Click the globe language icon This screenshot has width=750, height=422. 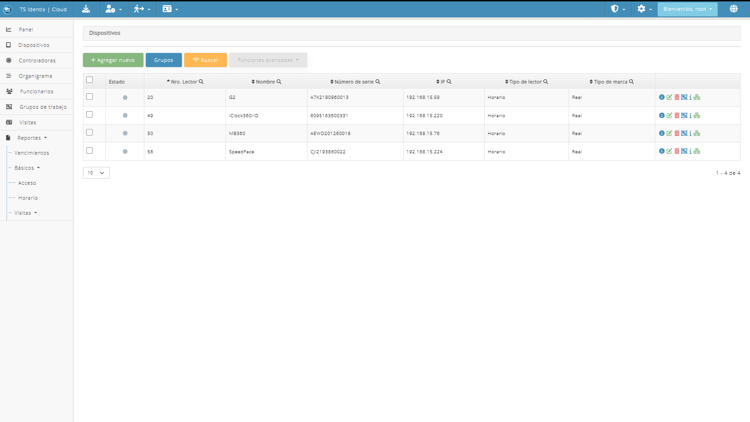tap(734, 9)
